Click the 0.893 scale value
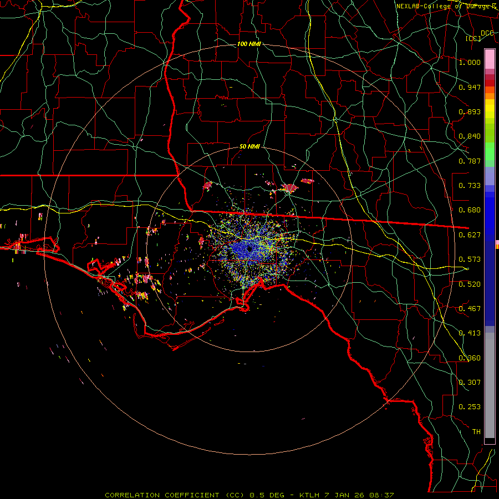Screen dimensions: 499x499 click(470, 111)
